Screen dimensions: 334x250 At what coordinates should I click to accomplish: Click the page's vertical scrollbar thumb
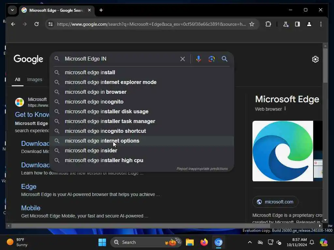(x=325, y=65)
